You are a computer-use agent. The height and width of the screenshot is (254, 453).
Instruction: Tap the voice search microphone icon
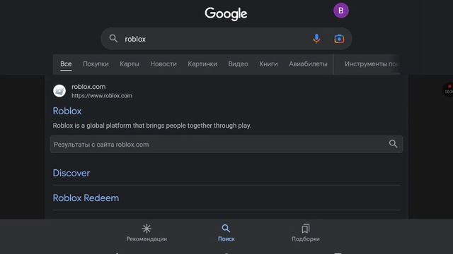(316, 39)
